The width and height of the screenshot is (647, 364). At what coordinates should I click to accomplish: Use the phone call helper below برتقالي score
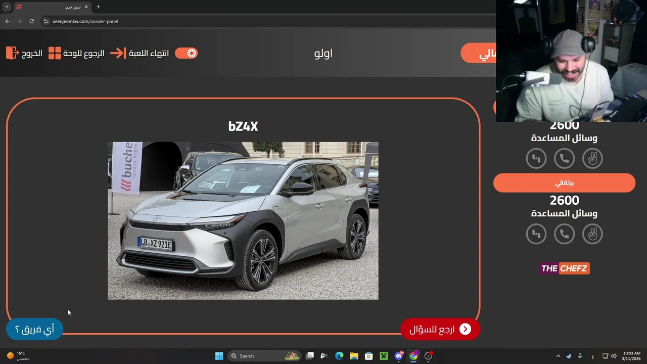click(564, 234)
